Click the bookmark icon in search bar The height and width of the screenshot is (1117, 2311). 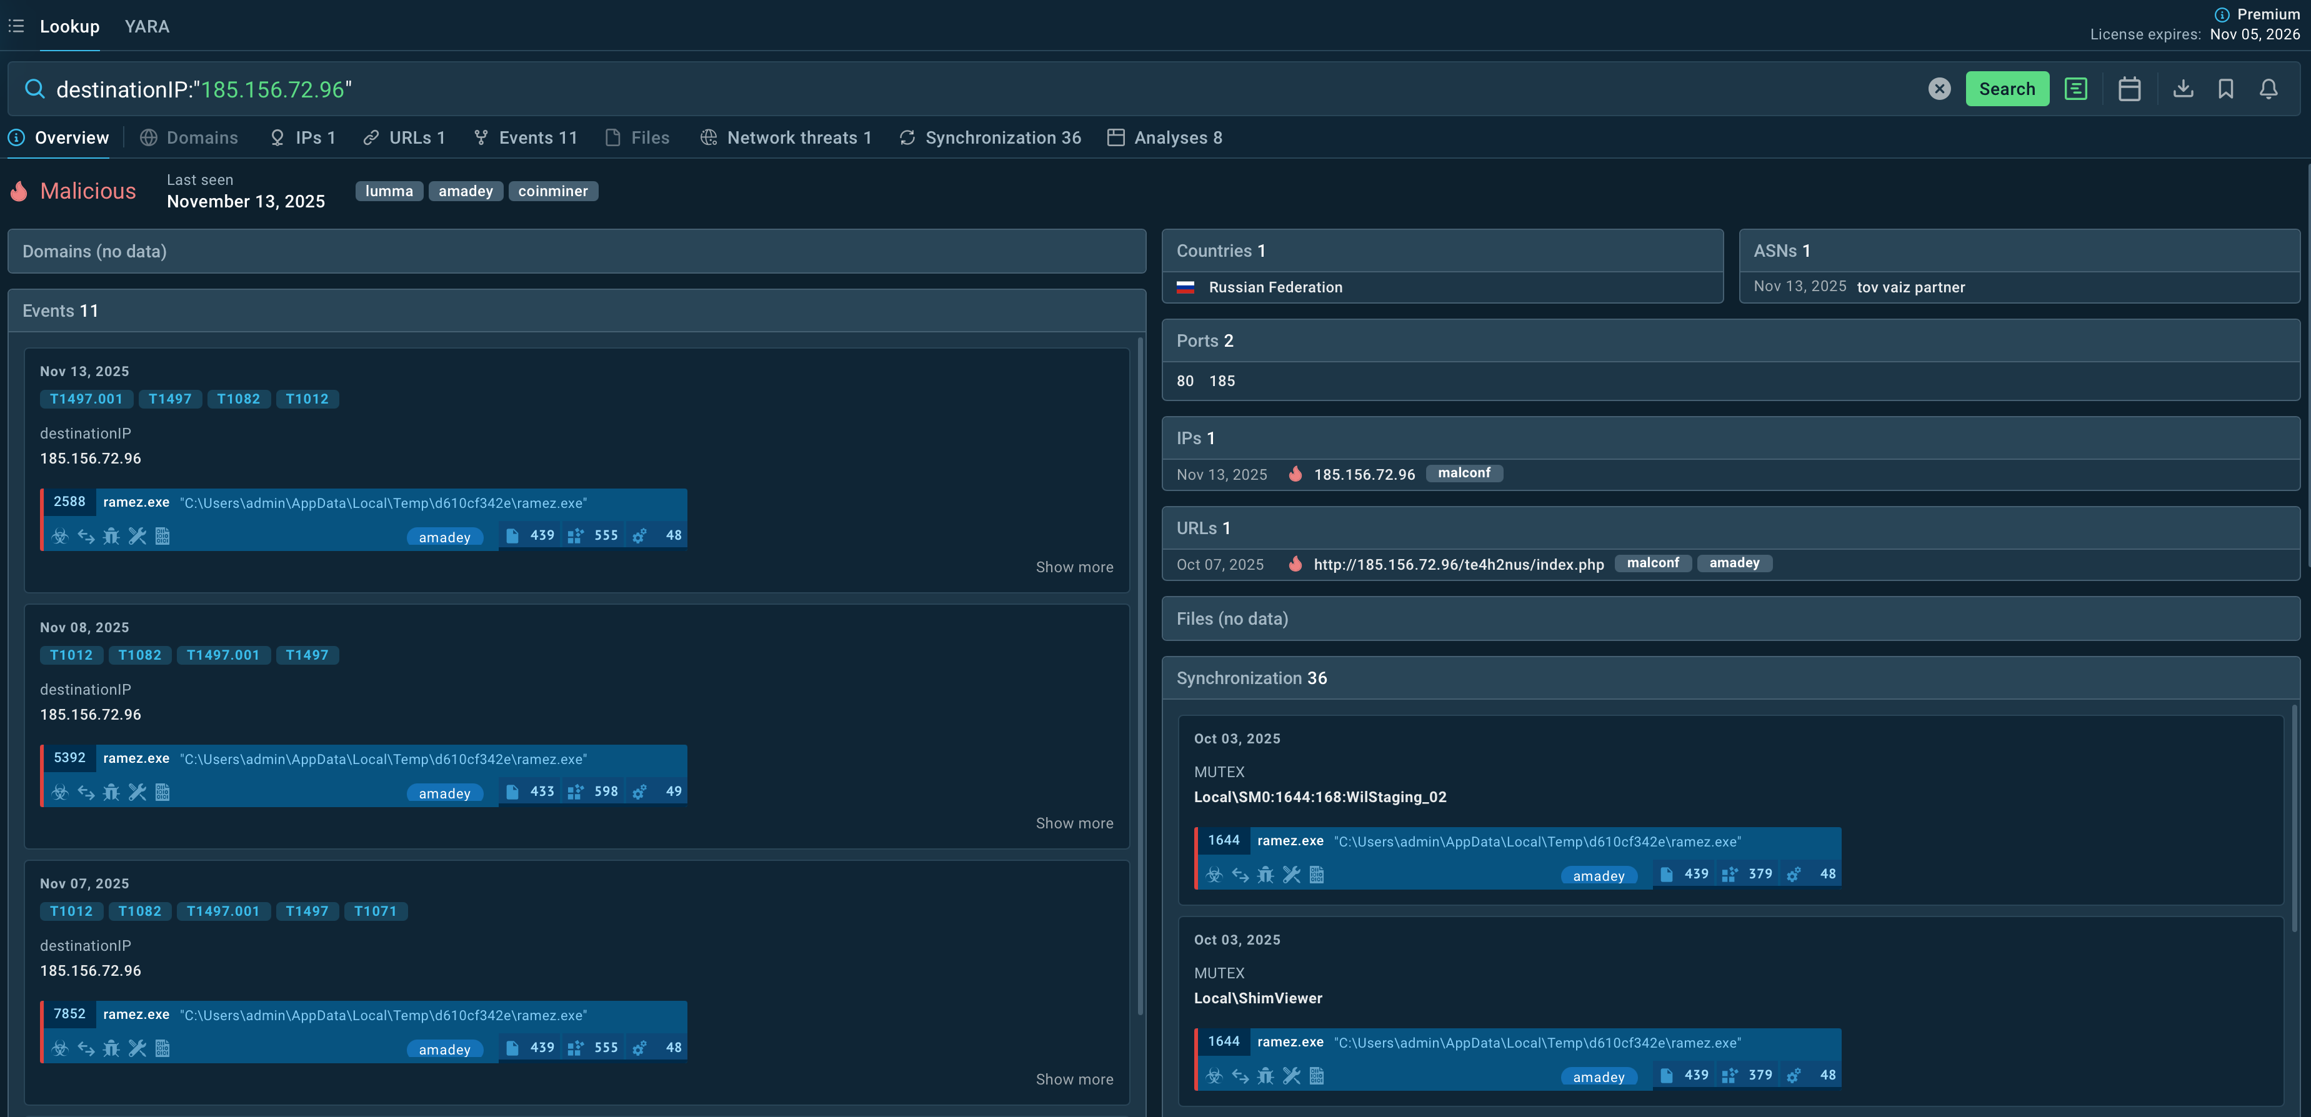[x=2225, y=89]
